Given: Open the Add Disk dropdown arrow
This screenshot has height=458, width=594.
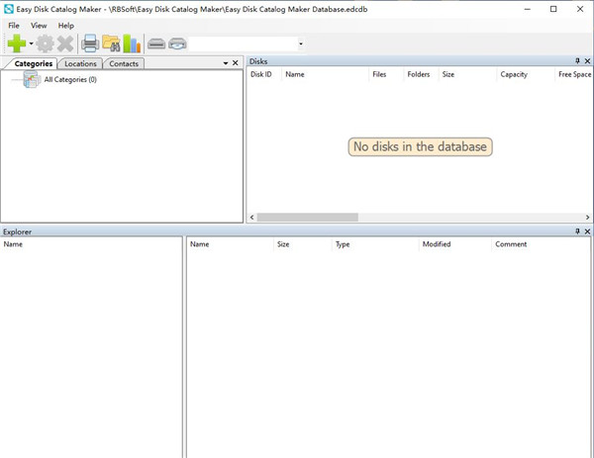Looking at the screenshot, I should coord(31,44).
